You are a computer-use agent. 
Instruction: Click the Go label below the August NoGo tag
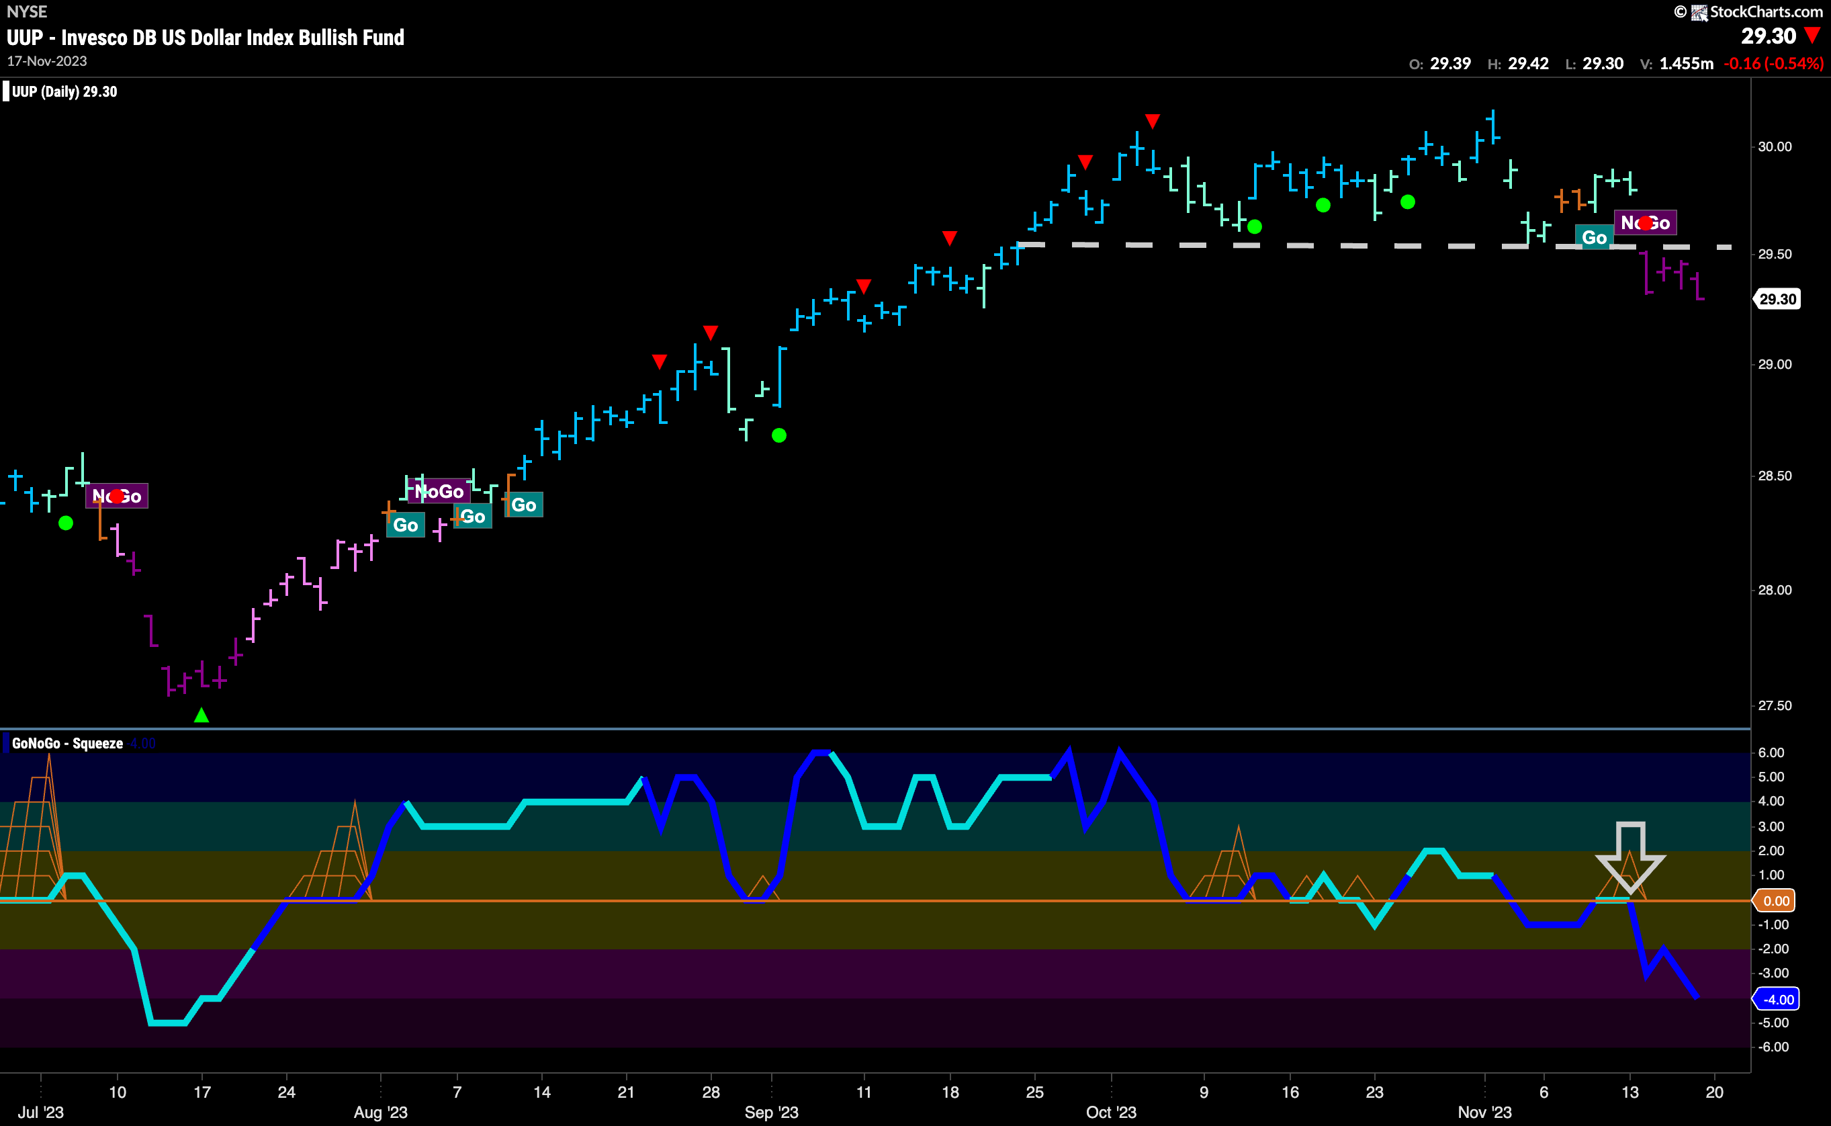coord(473,516)
